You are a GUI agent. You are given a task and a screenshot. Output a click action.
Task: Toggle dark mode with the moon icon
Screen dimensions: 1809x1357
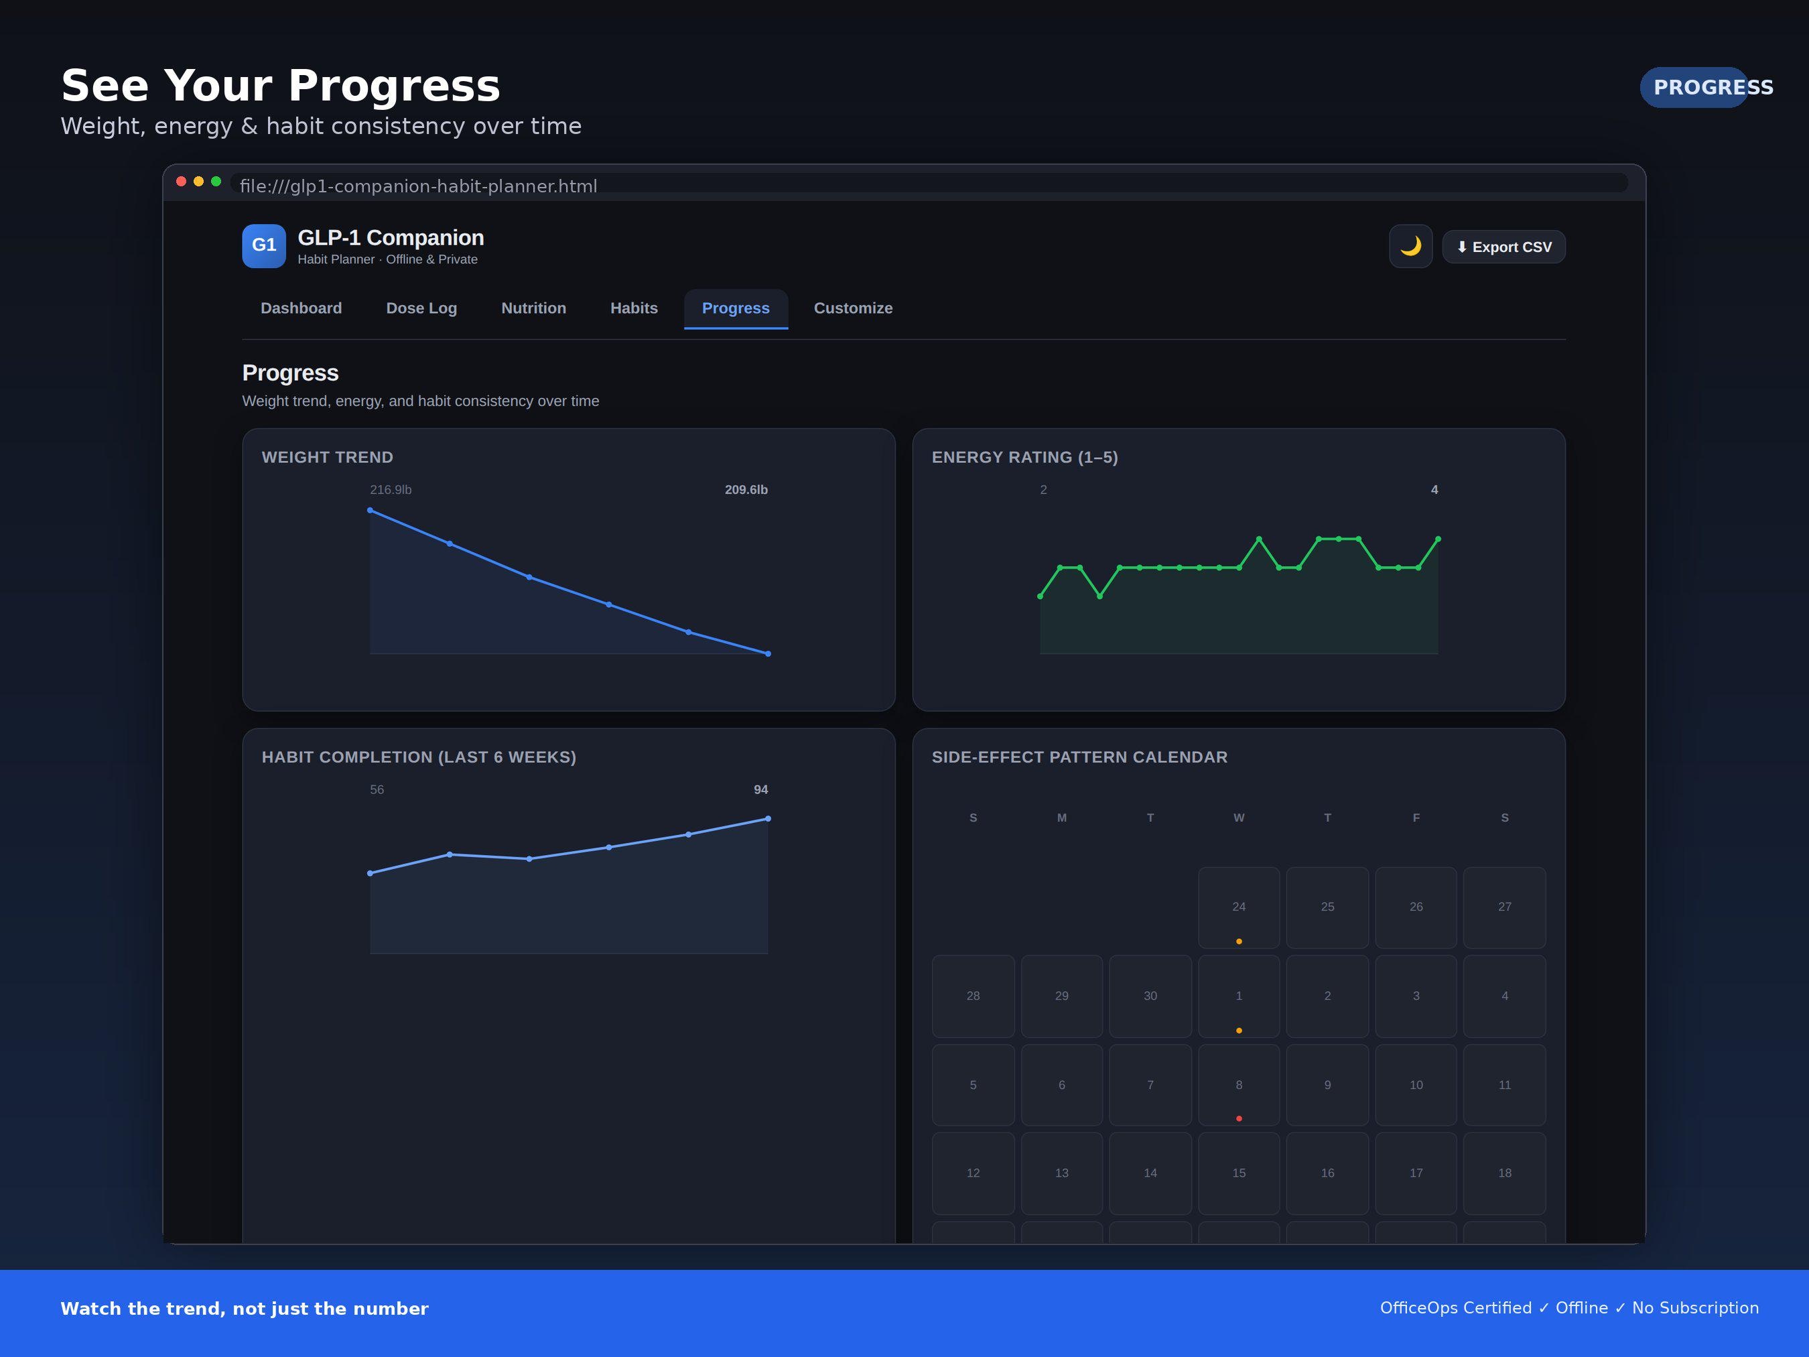1410,246
